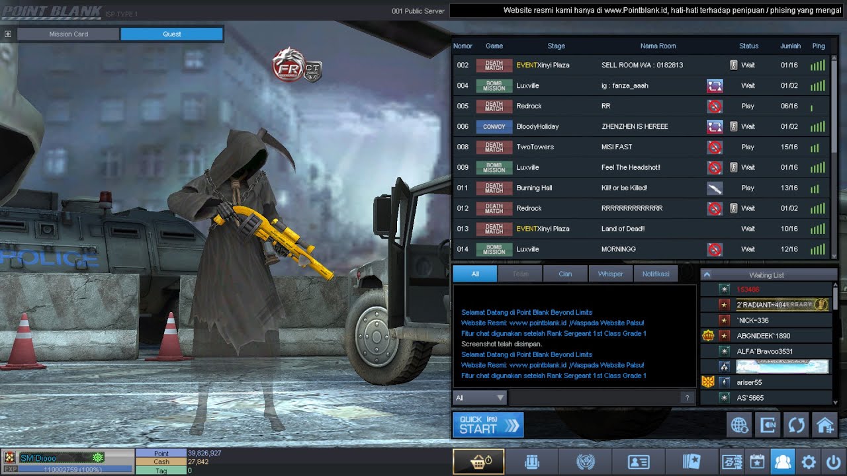Click the enter room door icon

[x=768, y=425]
